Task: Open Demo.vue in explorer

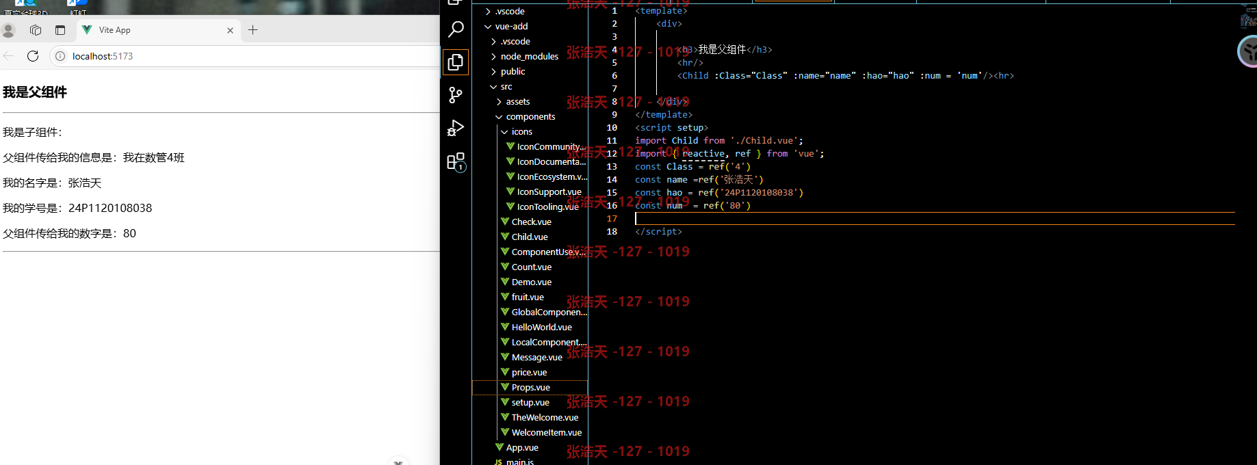Action: (x=526, y=282)
